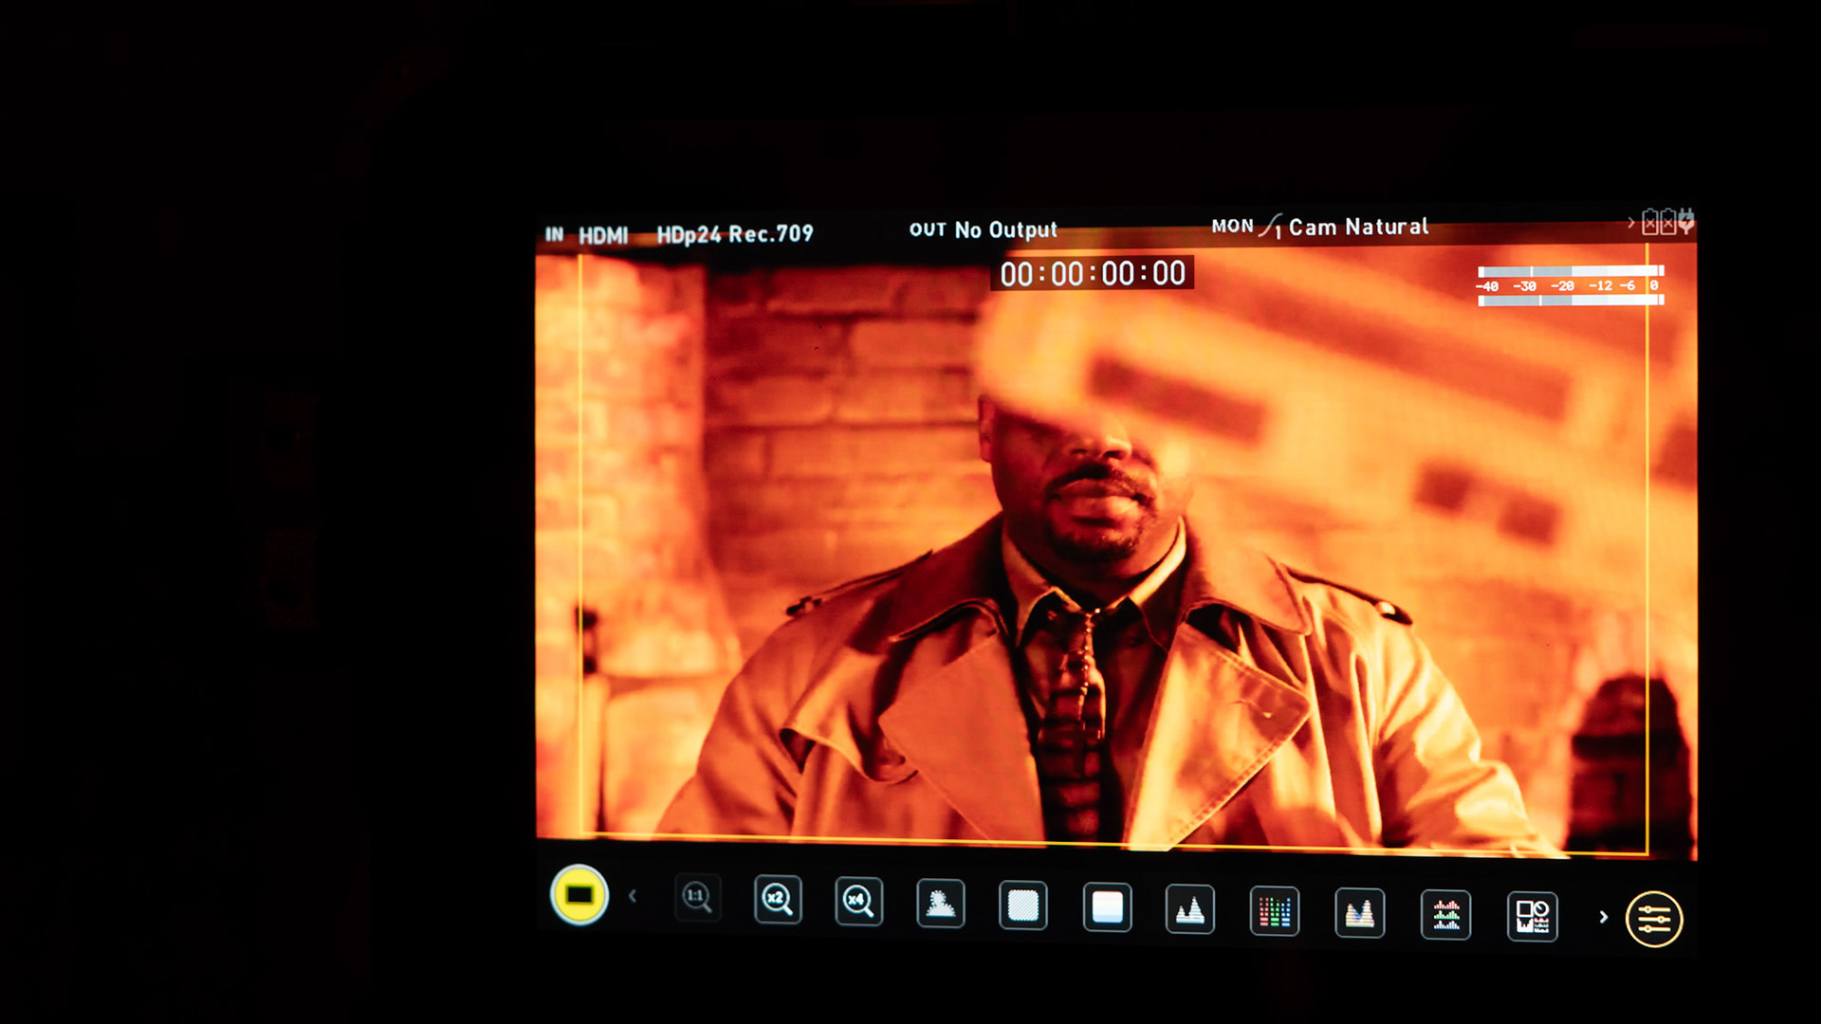
Task: Tap the 00:00:00:00 timecode display
Action: pos(1093,274)
